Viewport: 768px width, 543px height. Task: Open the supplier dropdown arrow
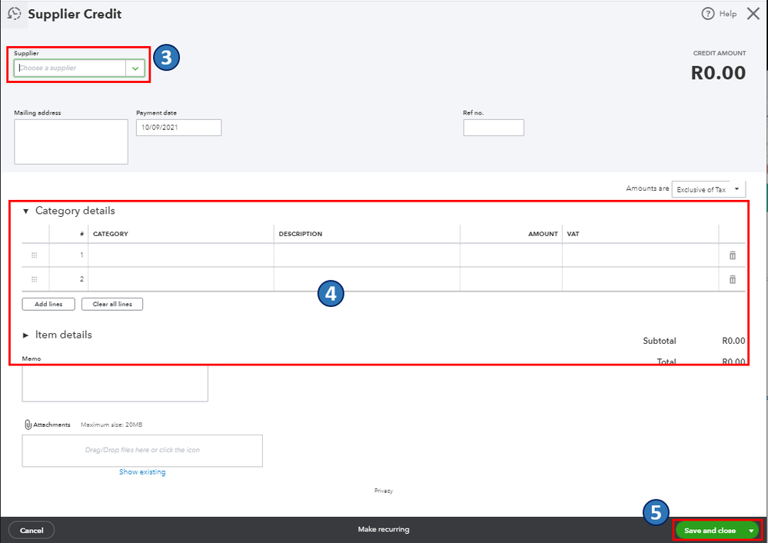click(x=135, y=68)
